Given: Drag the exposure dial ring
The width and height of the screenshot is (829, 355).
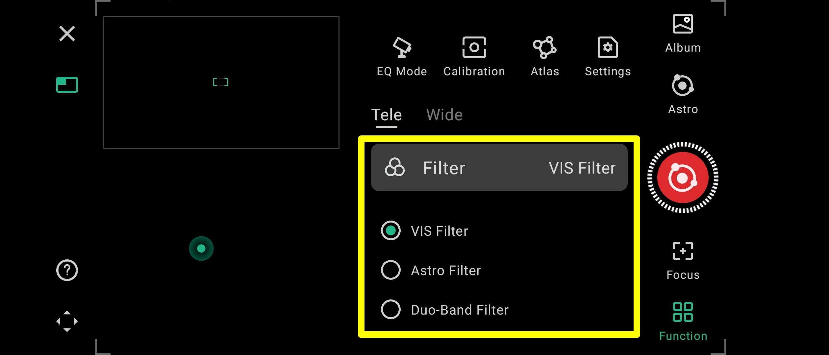Looking at the screenshot, I should pos(683,178).
